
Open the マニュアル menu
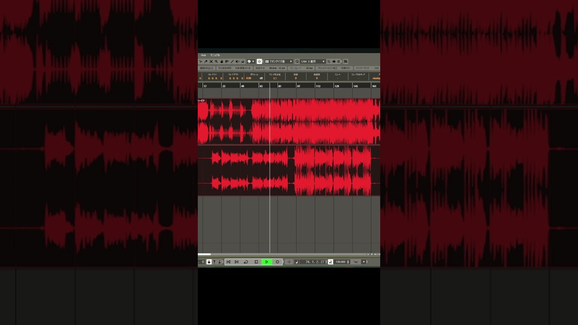click(215, 55)
